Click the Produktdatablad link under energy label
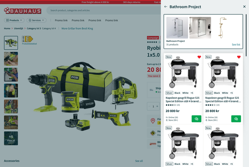Viewport: 249px width, 167px height. tap(29, 44)
